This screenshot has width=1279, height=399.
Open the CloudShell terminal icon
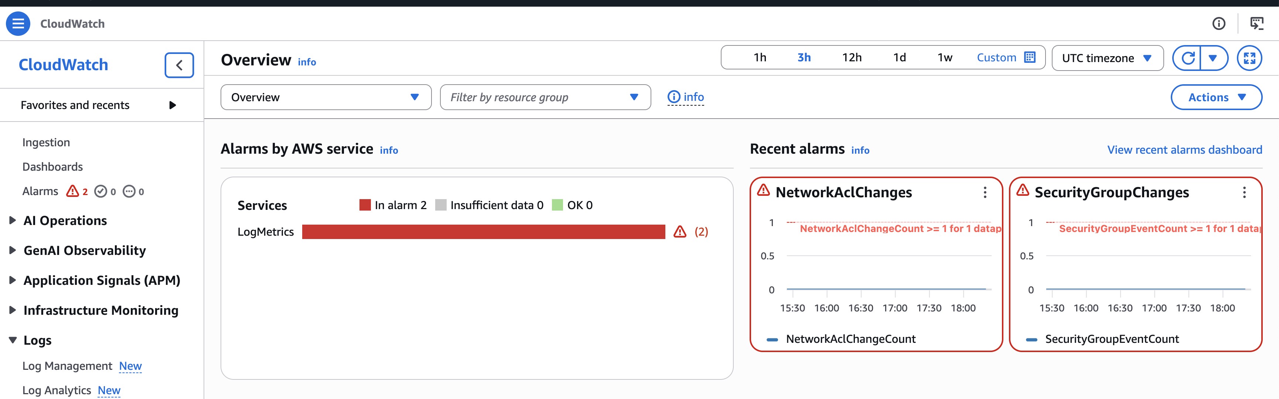click(x=1257, y=23)
